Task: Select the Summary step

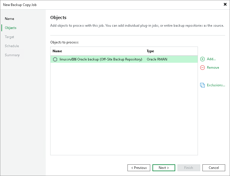Action: click(12, 55)
